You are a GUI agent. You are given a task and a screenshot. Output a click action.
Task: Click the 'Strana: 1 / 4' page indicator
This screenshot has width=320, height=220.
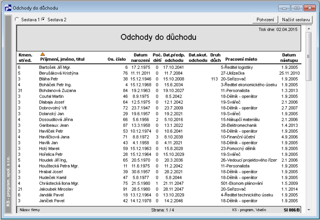[162, 210]
